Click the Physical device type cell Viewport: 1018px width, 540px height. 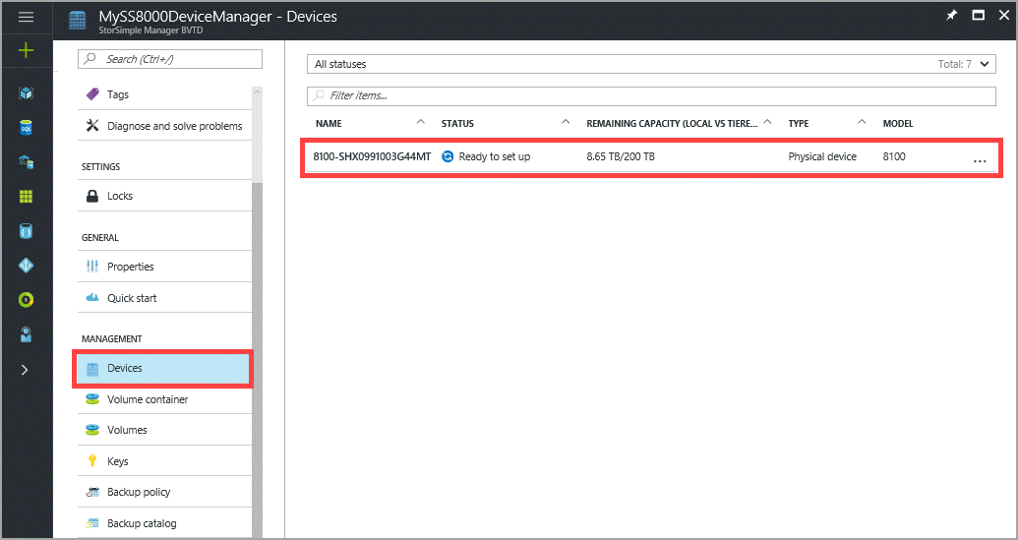click(x=822, y=157)
